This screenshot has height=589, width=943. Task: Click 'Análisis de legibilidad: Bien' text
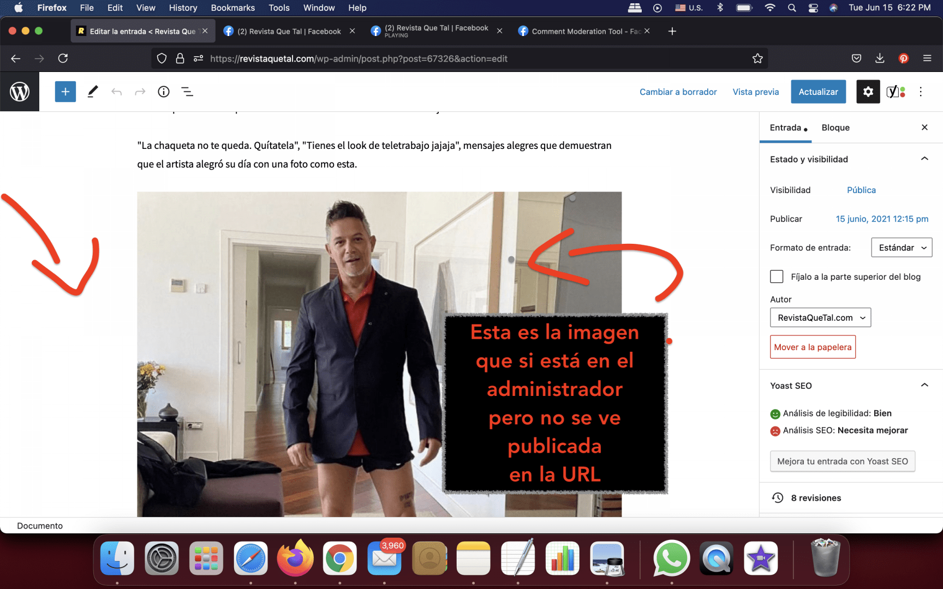point(837,413)
